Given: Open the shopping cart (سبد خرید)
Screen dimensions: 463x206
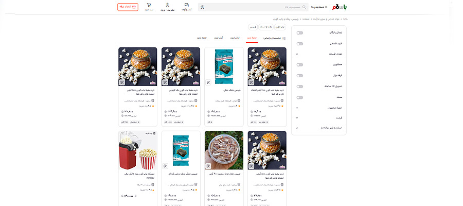Looking at the screenshot, I should click(x=149, y=7).
